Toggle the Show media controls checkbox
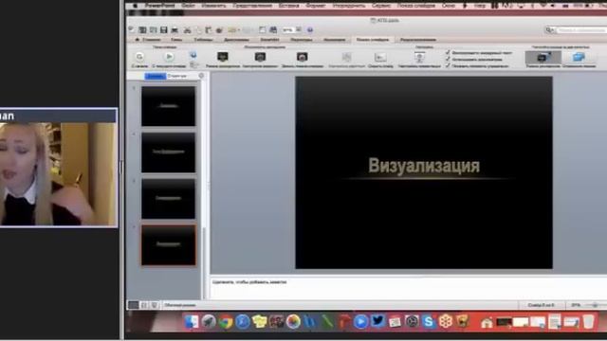 click(x=448, y=65)
